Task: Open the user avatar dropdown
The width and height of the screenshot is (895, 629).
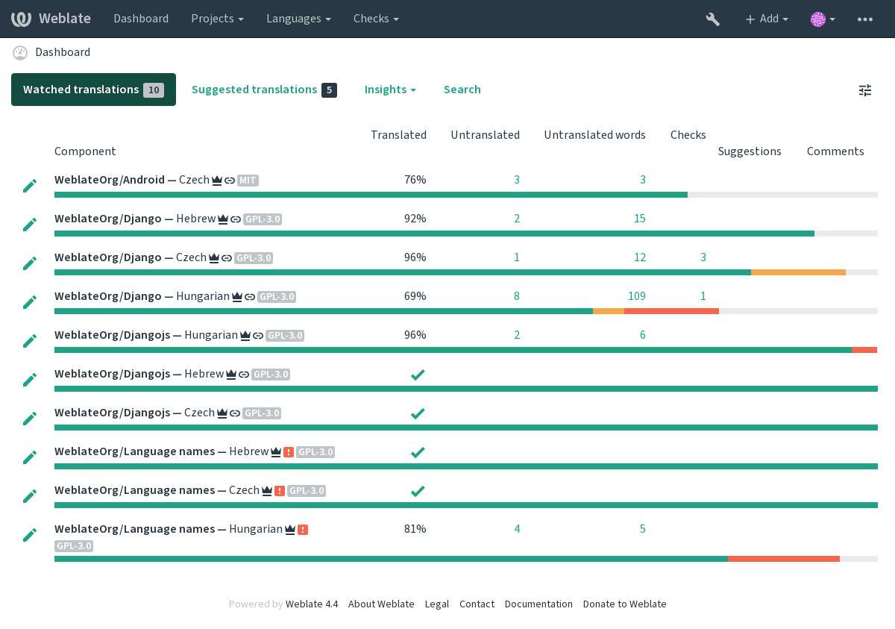Action: coord(823,19)
